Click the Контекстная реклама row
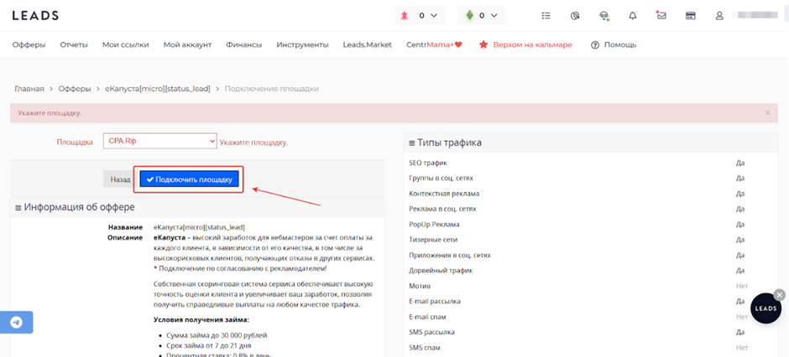789x357 pixels. [x=591, y=194]
